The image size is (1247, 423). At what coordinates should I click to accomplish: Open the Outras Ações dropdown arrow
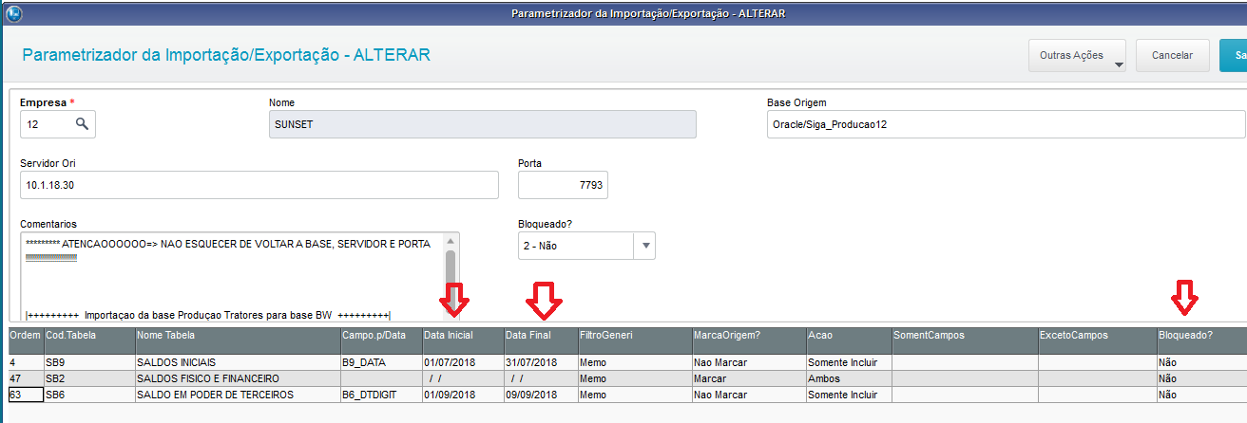(x=1119, y=64)
